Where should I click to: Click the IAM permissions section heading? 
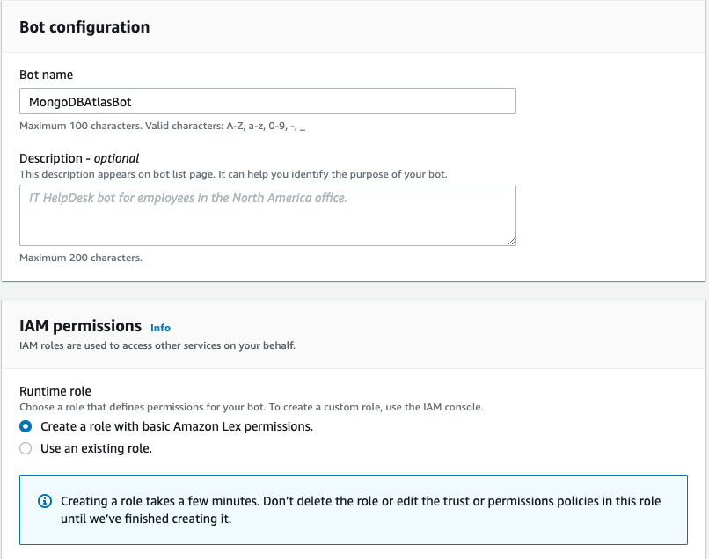tap(80, 326)
